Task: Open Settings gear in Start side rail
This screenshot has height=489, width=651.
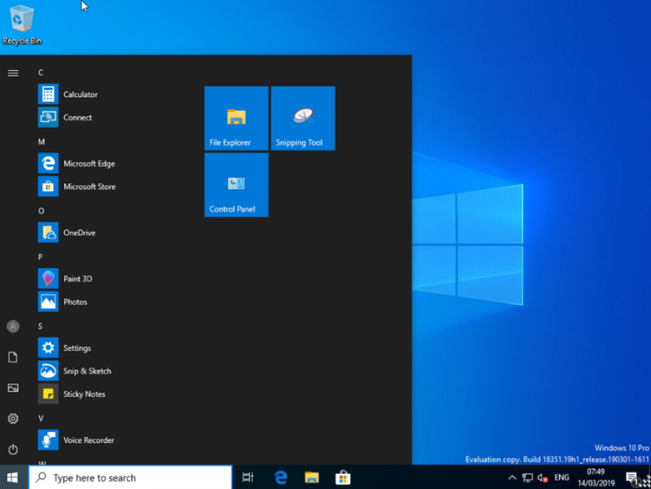Action: 13,419
